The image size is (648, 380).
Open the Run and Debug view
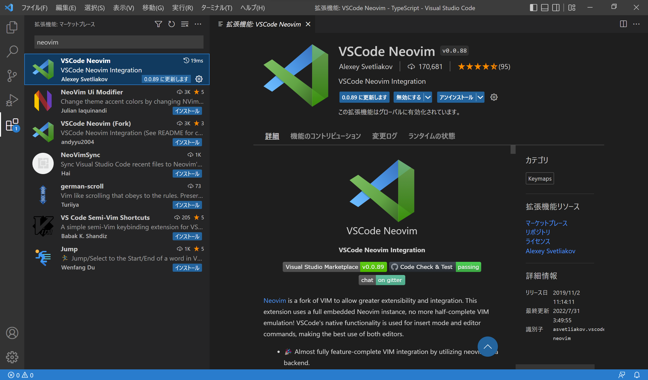pos(12,100)
